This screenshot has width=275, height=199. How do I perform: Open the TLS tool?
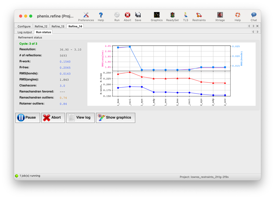tap(186, 17)
